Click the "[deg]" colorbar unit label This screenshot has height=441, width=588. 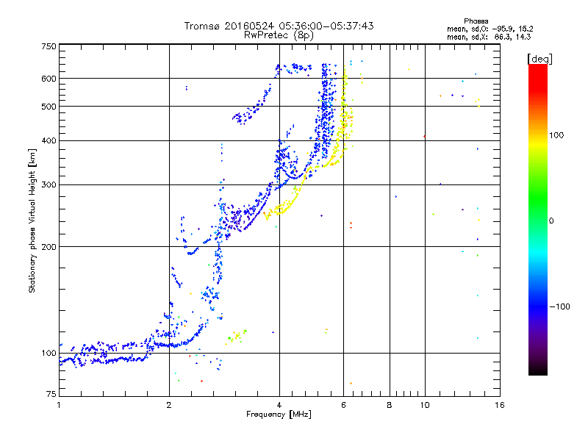point(539,59)
